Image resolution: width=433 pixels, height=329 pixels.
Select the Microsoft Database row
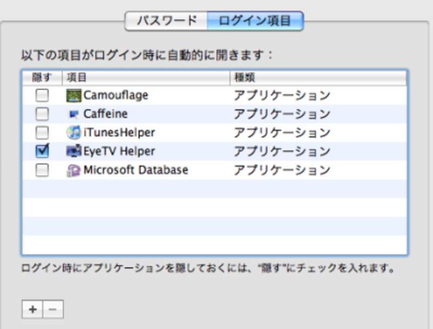pos(162,170)
